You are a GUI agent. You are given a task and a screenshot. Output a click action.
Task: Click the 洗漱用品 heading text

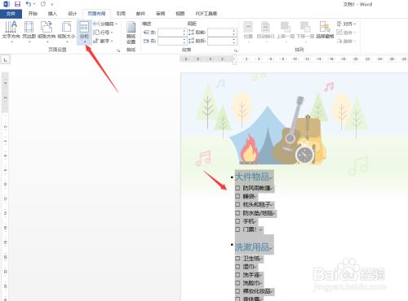point(252,247)
